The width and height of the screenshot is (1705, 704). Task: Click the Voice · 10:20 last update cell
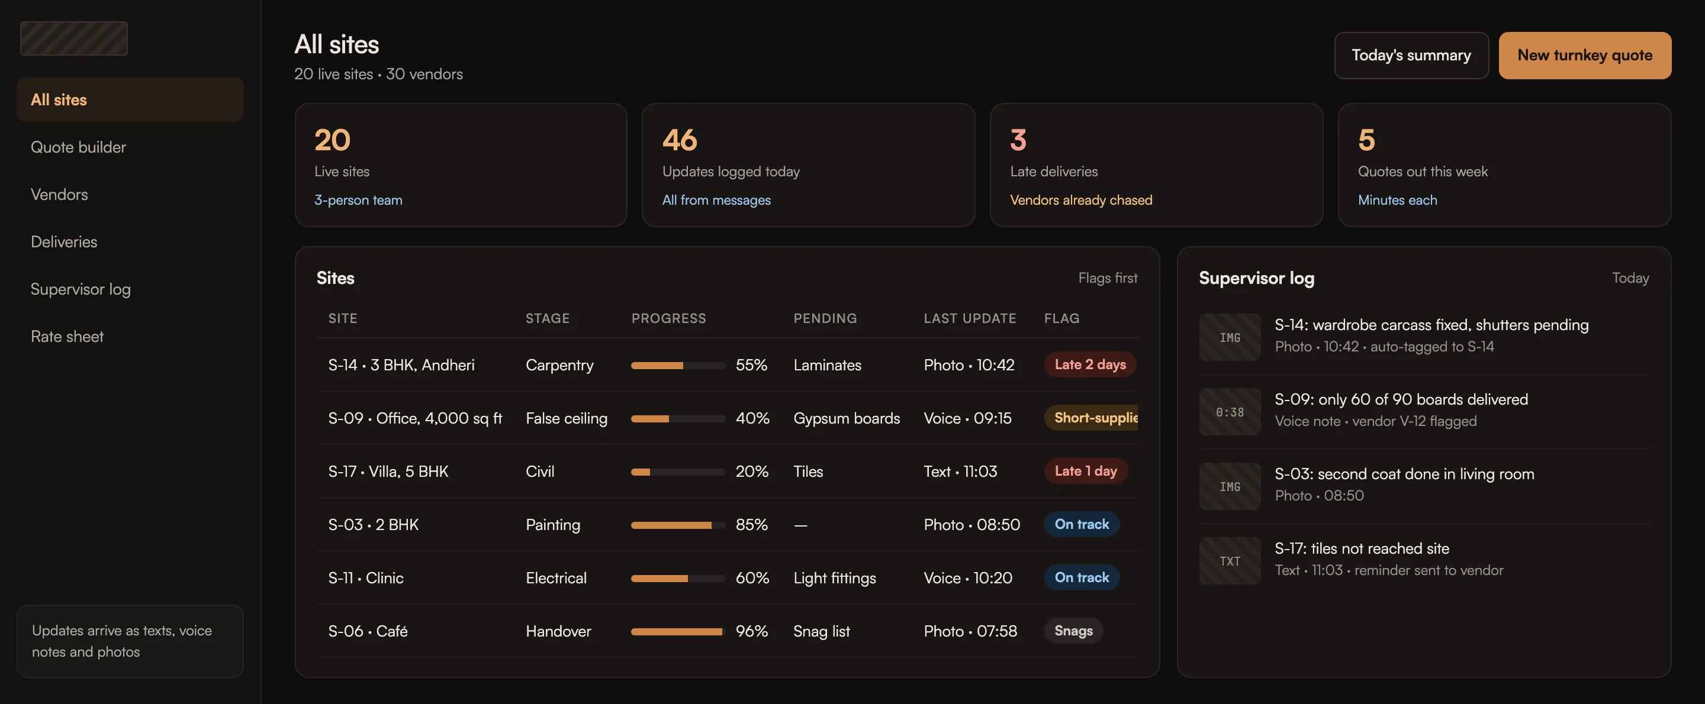tap(968, 577)
